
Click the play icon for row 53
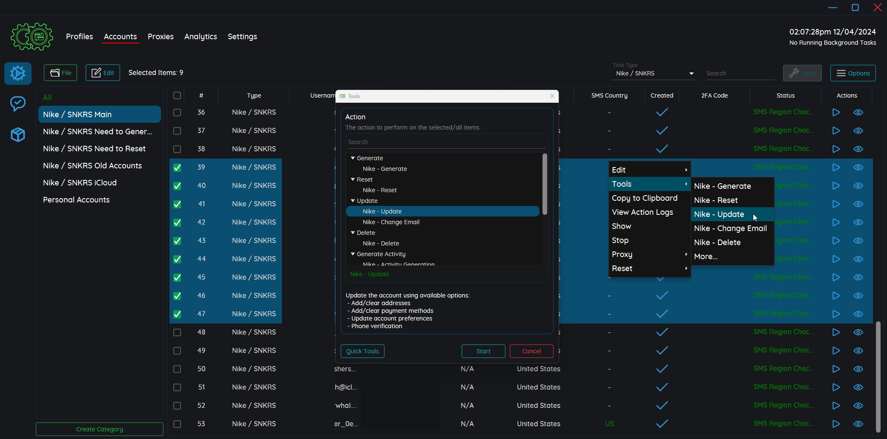coord(836,424)
